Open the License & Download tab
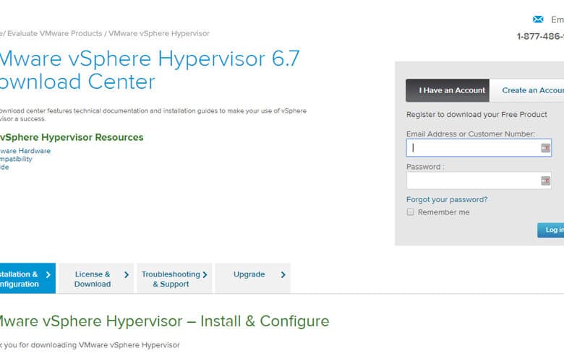The height and width of the screenshot is (361, 564). pyautogui.click(x=96, y=279)
